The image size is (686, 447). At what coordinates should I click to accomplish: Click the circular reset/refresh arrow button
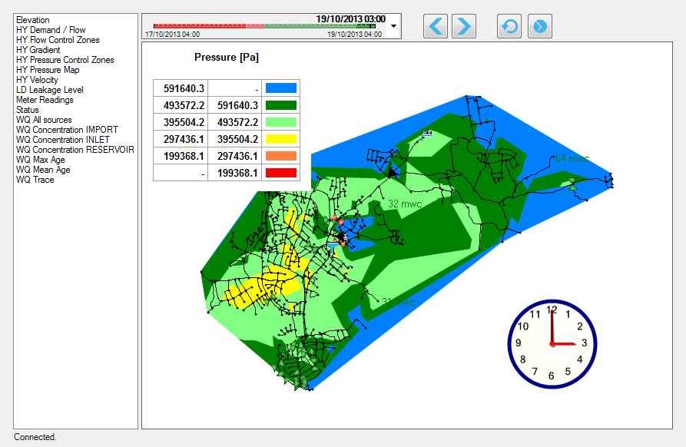[509, 26]
